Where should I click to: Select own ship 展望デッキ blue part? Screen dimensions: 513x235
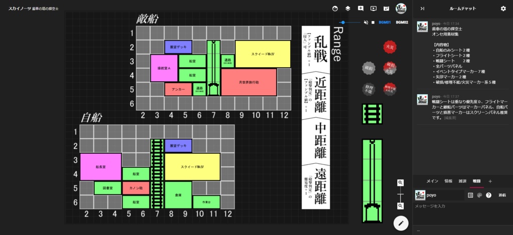(x=178, y=146)
